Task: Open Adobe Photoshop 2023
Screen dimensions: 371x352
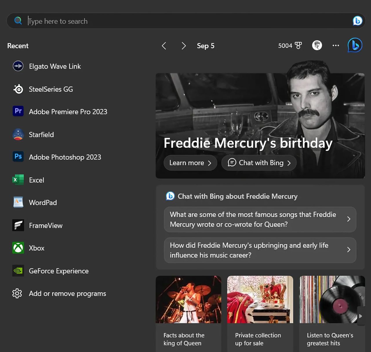Action: (x=65, y=157)
